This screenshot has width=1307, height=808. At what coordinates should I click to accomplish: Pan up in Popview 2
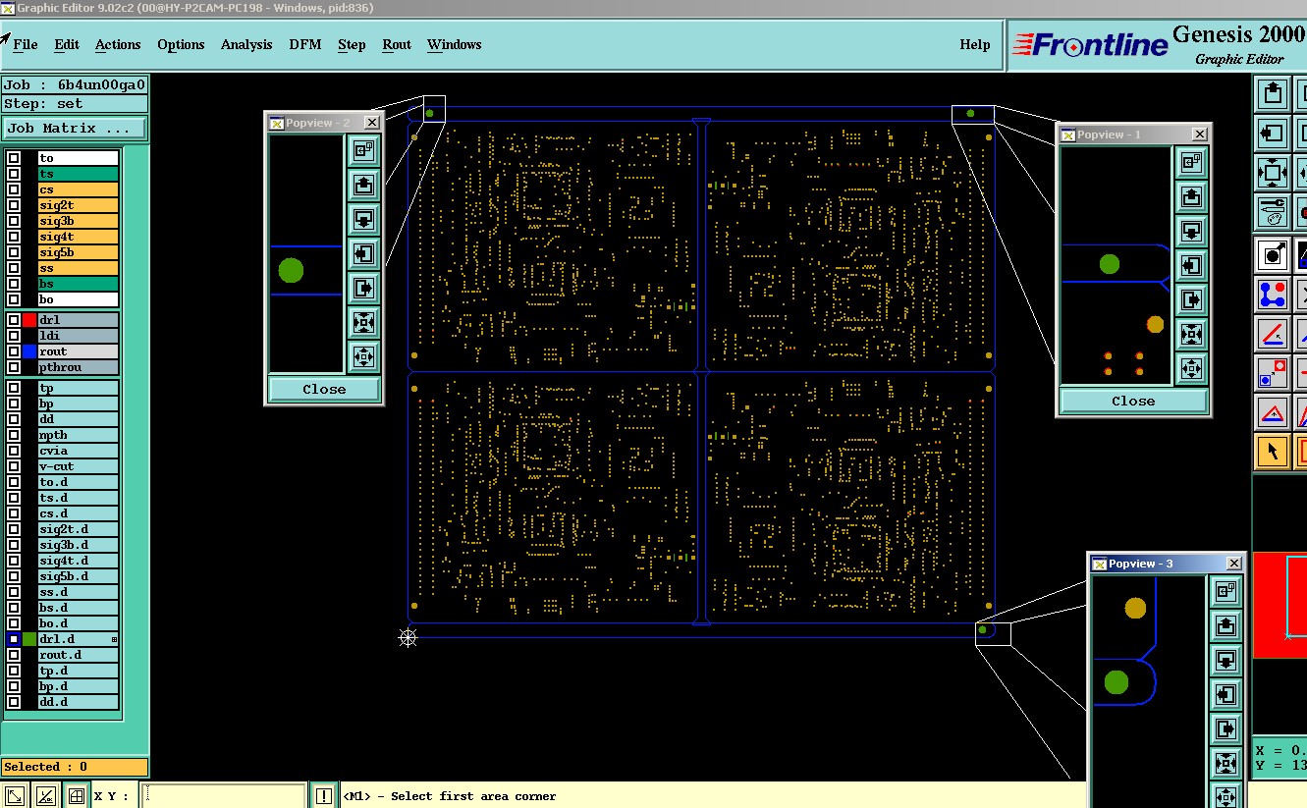tap(363, 185)
